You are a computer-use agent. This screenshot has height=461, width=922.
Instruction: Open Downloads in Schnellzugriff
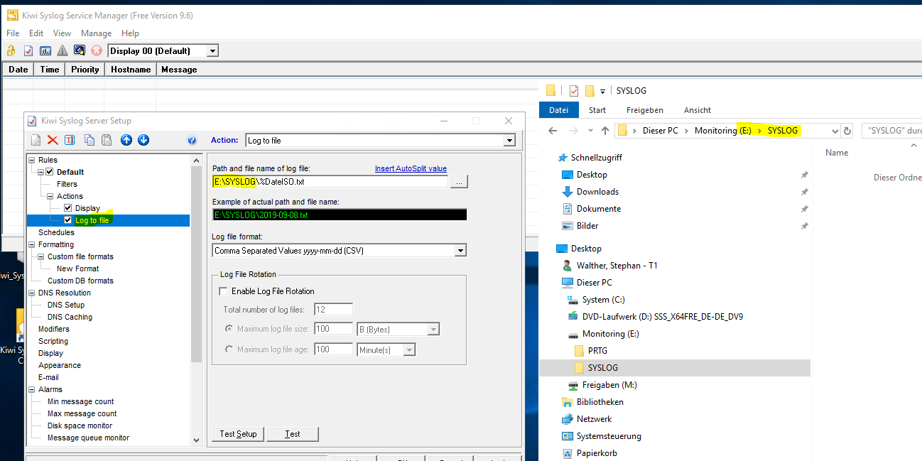[597, 192]
